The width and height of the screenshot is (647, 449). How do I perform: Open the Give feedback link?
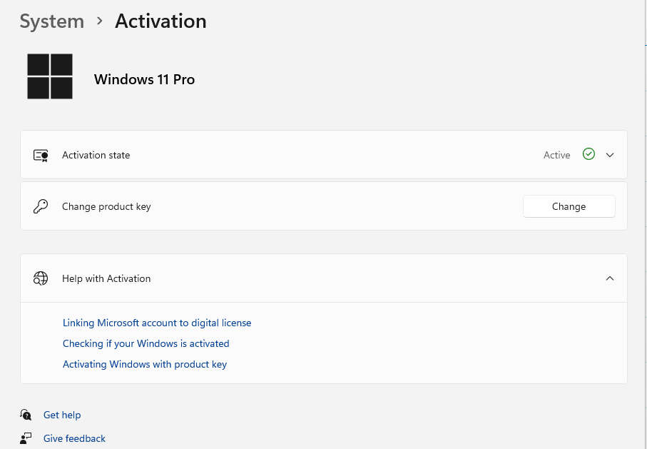(x=74, y=438)
